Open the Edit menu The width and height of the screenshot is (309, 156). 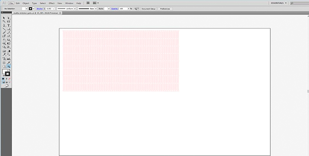click(x=18, y=3)
